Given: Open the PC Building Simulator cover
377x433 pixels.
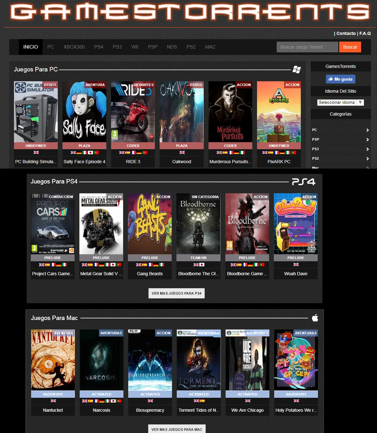Looking at the screenshot, I should 36,112.
